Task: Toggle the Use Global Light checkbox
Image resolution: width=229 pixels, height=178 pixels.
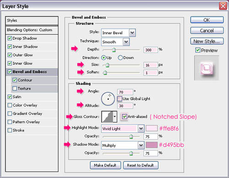Action: pos(120,99)
